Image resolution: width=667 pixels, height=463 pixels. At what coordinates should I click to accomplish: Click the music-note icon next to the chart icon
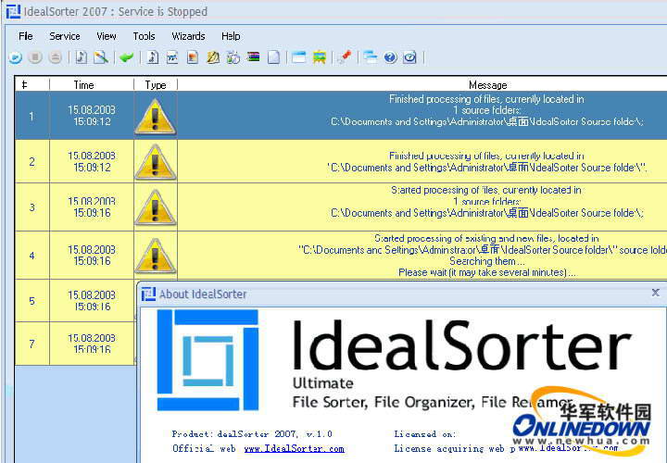click(x=152, y=57)
